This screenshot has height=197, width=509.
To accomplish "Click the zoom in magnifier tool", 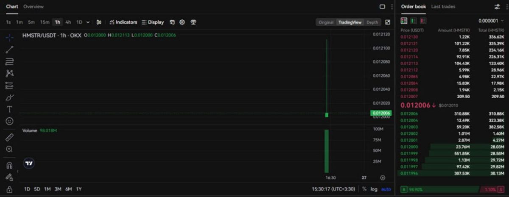I will click(9, 149).
